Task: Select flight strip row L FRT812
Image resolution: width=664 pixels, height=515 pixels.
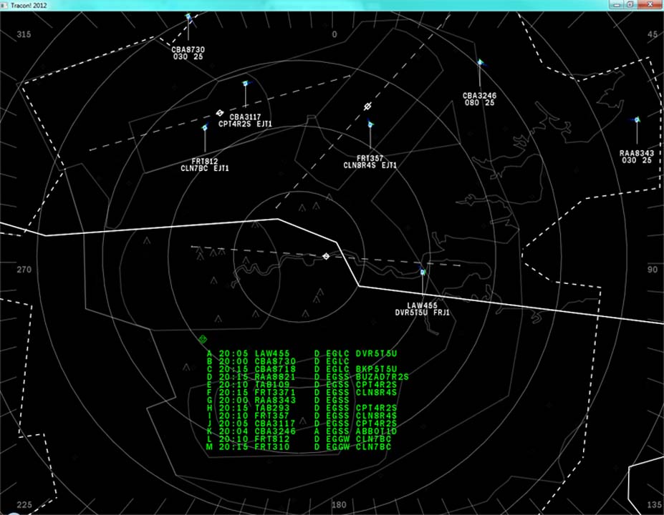Action: [x=299, y=439]
